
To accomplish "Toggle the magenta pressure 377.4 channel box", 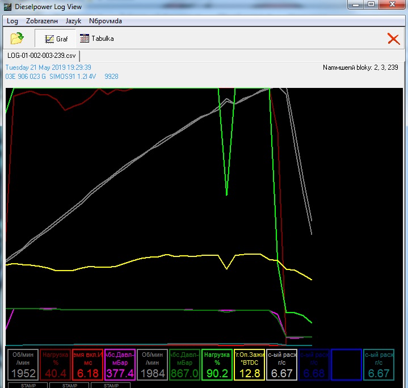I will coord(120,364).
